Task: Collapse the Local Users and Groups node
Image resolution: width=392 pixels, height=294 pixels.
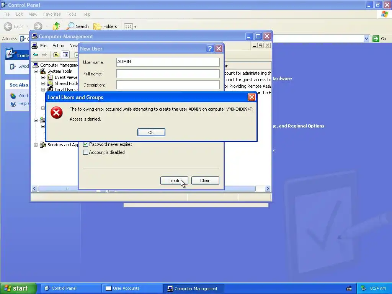Action: (x=43, y=90)
